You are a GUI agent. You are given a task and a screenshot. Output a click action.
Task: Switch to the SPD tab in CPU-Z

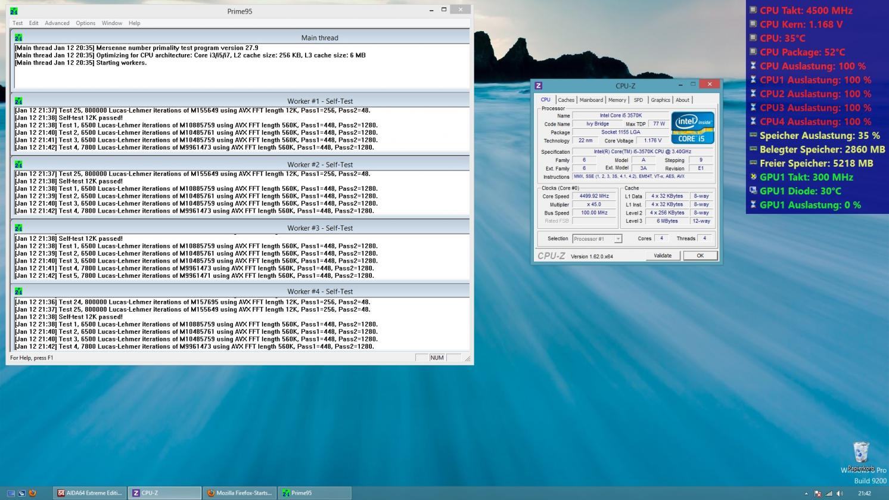point(638,100)
